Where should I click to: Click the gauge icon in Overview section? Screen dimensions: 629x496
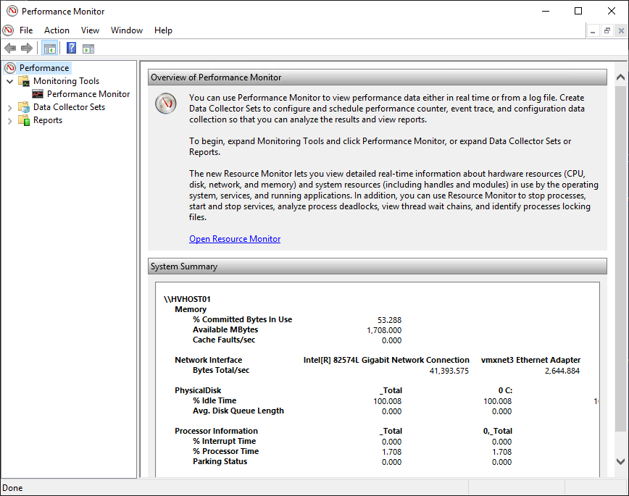(x=166, y=103)
